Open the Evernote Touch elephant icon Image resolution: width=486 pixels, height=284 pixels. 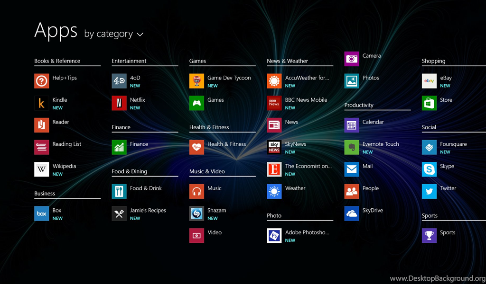(352, 147)
